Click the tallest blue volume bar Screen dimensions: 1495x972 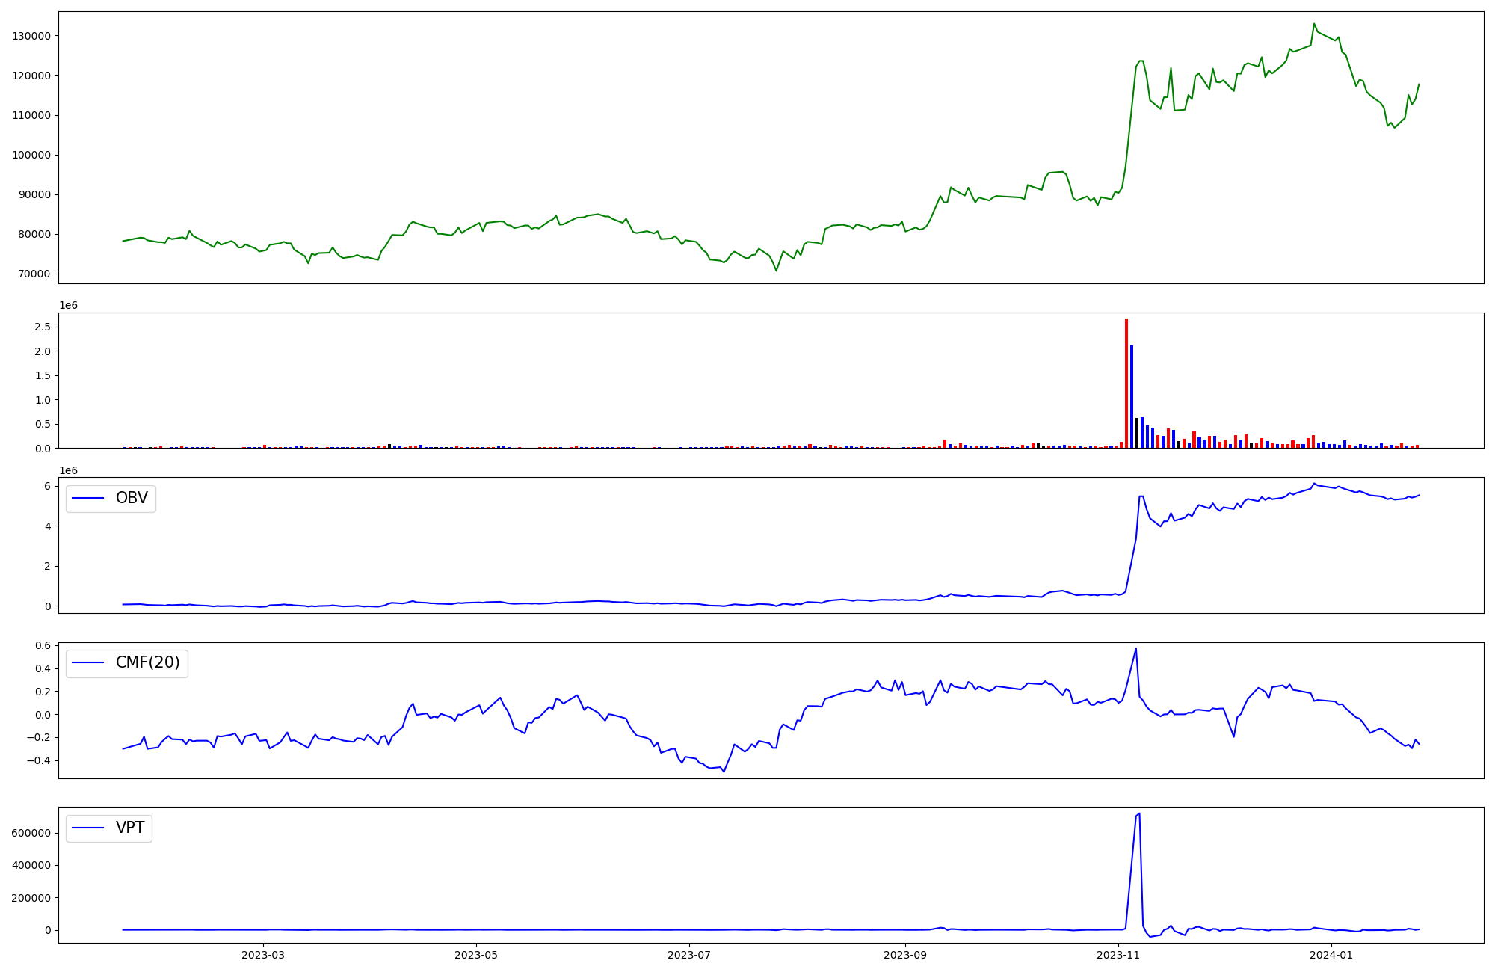1132,396
